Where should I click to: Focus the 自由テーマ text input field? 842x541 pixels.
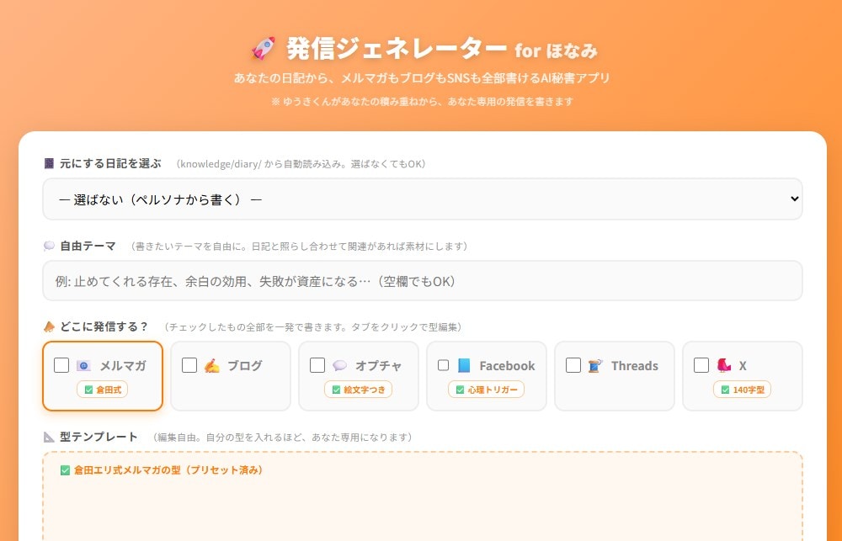point(423,281)
